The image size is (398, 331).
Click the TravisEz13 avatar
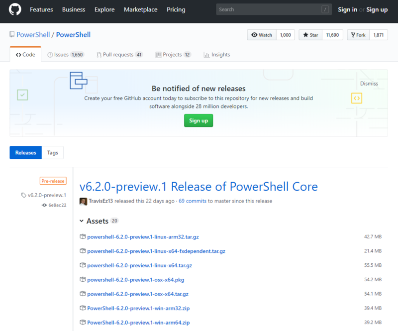tap(84, 201)
